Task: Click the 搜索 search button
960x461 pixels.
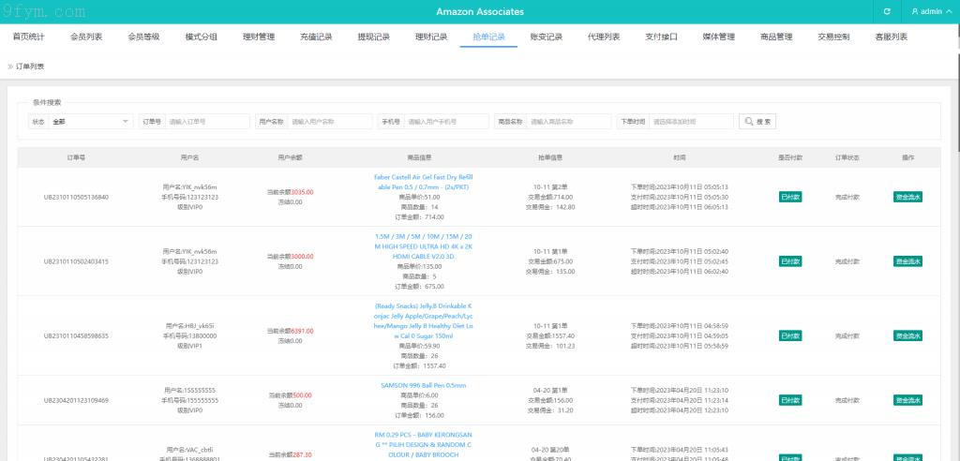Action: [757, 122]
